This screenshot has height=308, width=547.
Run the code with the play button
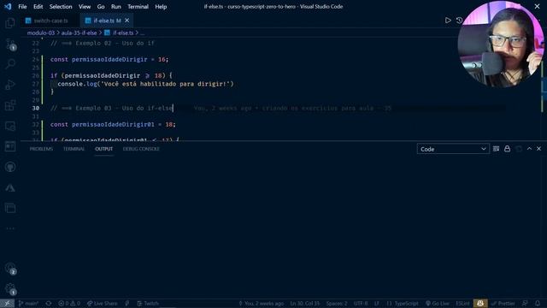click(448, 21)
